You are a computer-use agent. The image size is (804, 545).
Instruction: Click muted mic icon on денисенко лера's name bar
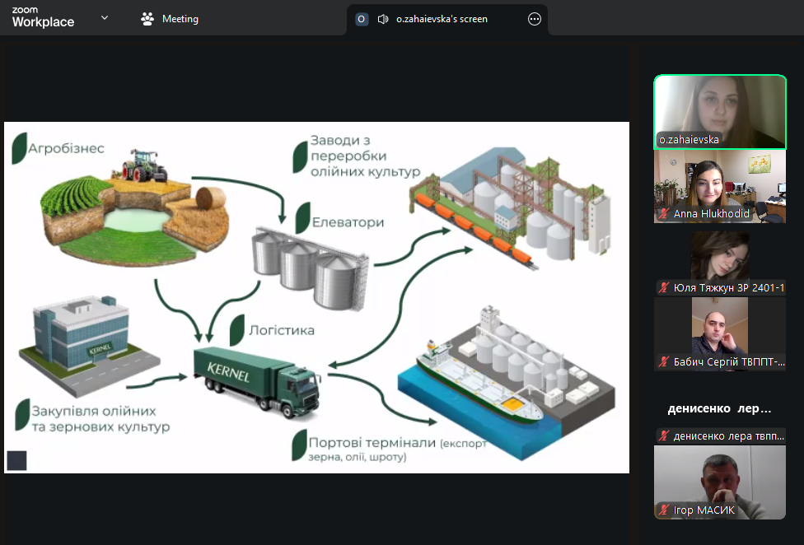pyautogui.click(x=663, y=436)
